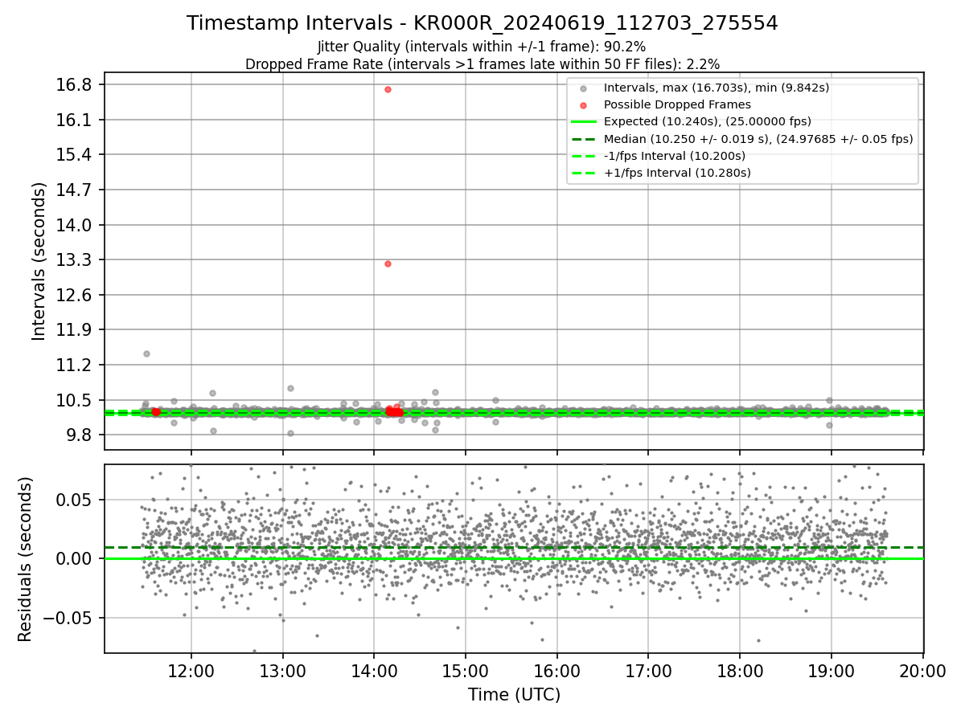
Task: Click the 14:00 time tick label
Action: coord(374,671)
